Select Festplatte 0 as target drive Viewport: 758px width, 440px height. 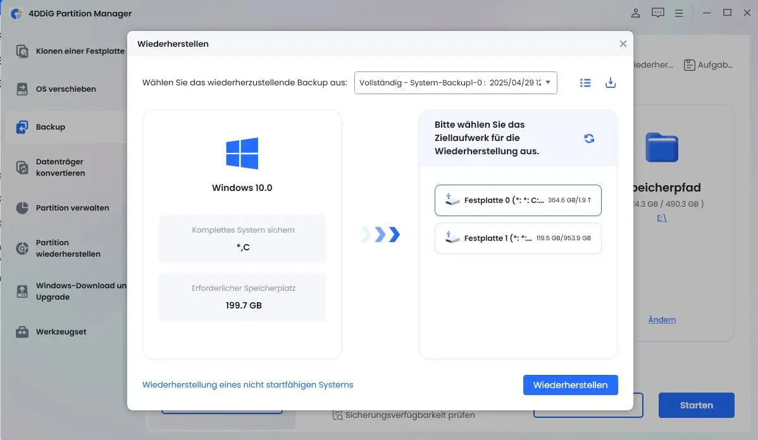[x=518, y=200]
